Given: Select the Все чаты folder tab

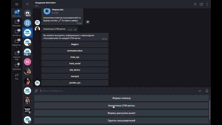Looking at the screenshot, I should click(17, 13).
